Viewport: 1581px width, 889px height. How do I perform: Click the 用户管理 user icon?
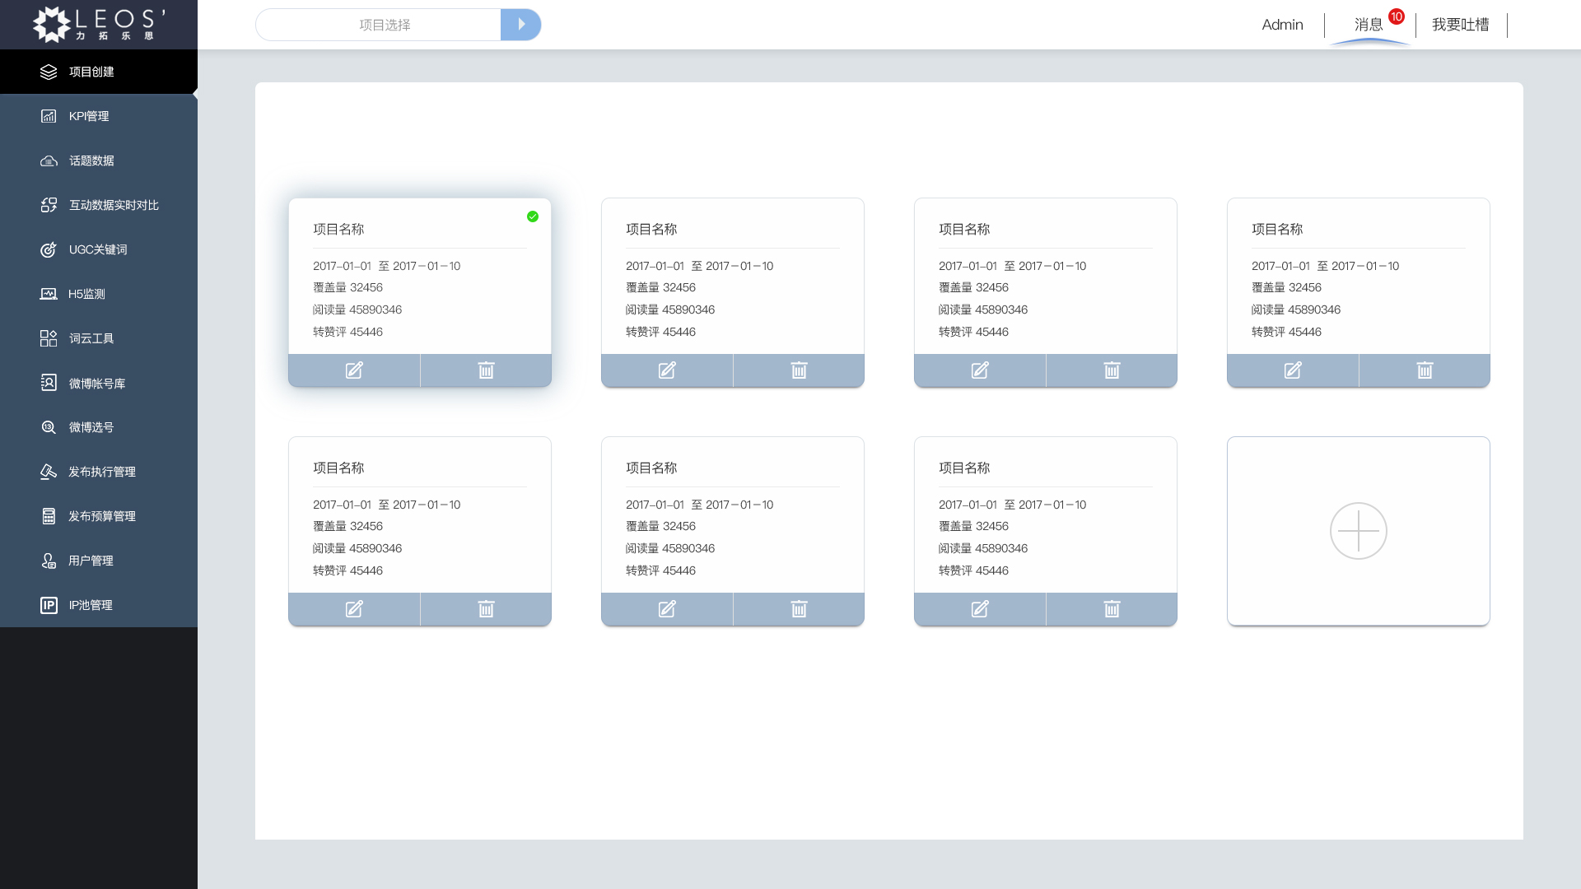pos(49,561)
